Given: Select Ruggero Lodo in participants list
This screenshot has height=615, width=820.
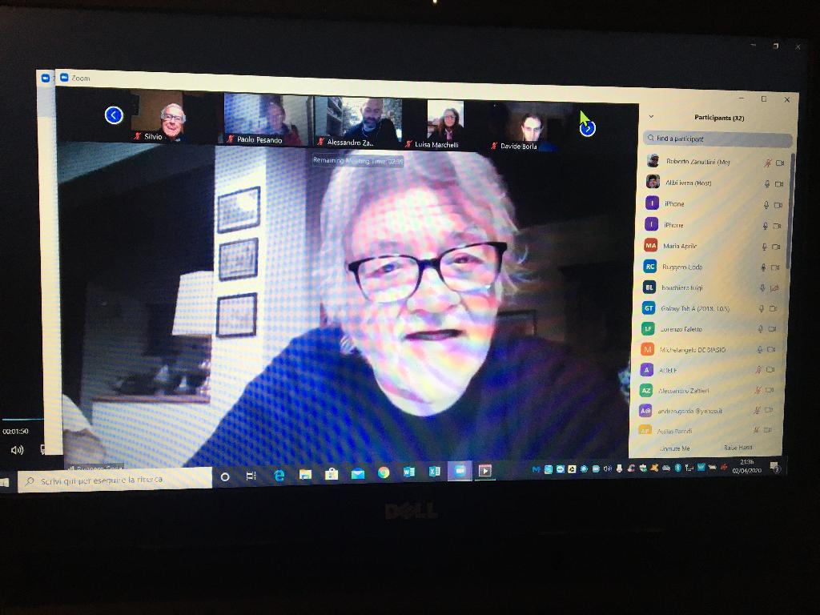Looking at the screenshot, I should click(x=712, y=267).
